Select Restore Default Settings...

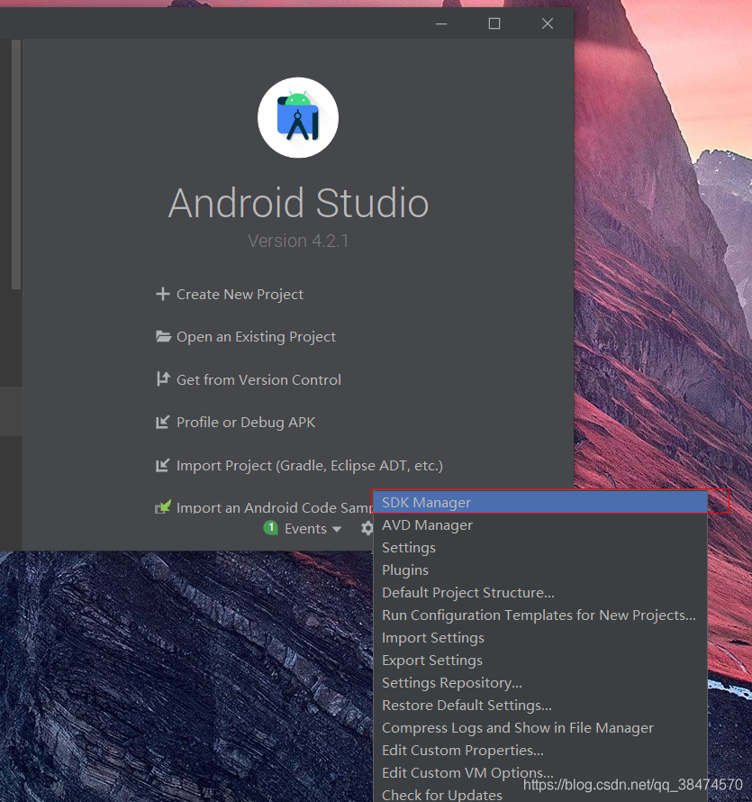click(540, 705)
